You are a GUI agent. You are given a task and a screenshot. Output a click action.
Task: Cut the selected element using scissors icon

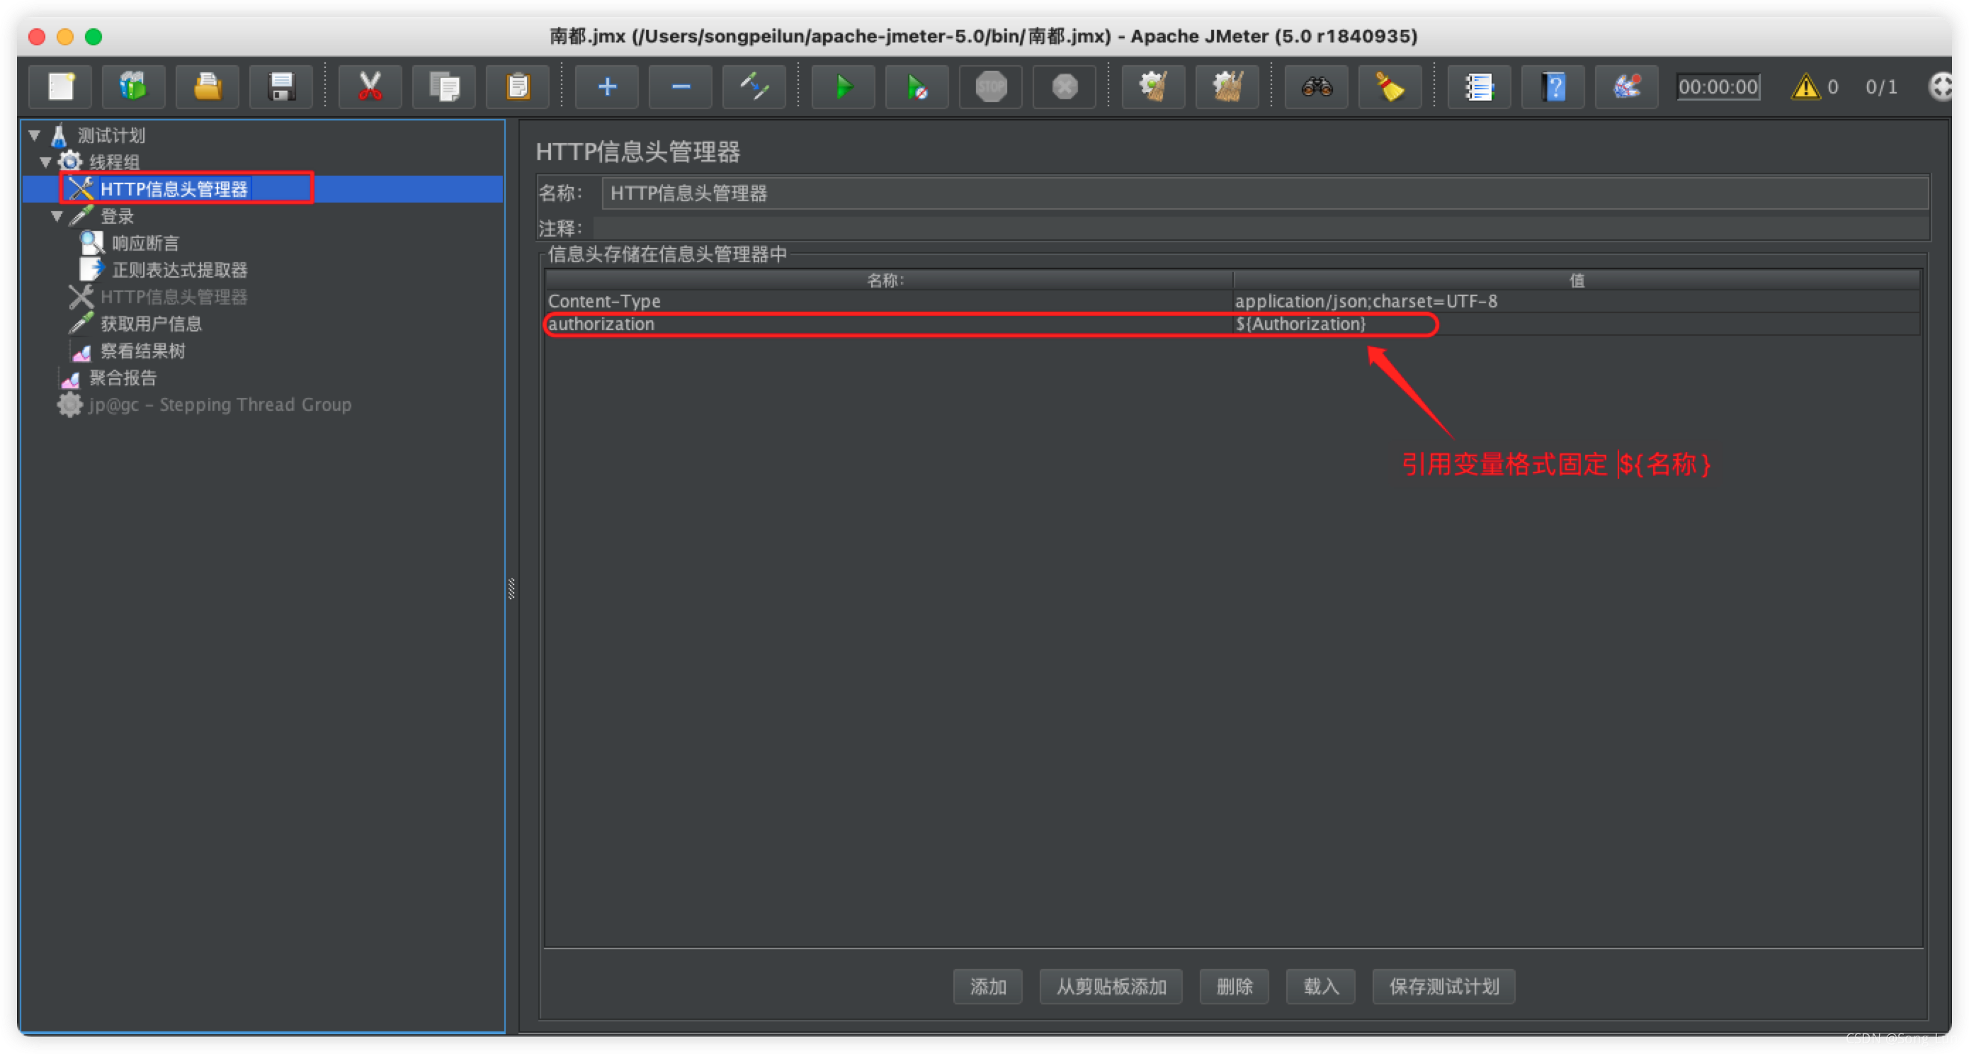(x=370, y=86)
